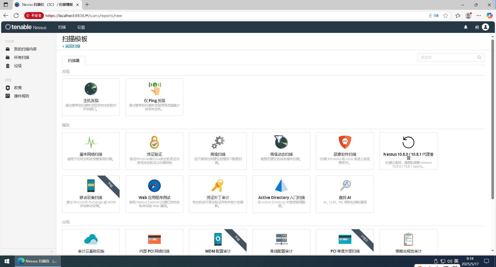Open the 凭证验证 padlock template
Screen dimensions: 496x267
[x=154, y=142]
